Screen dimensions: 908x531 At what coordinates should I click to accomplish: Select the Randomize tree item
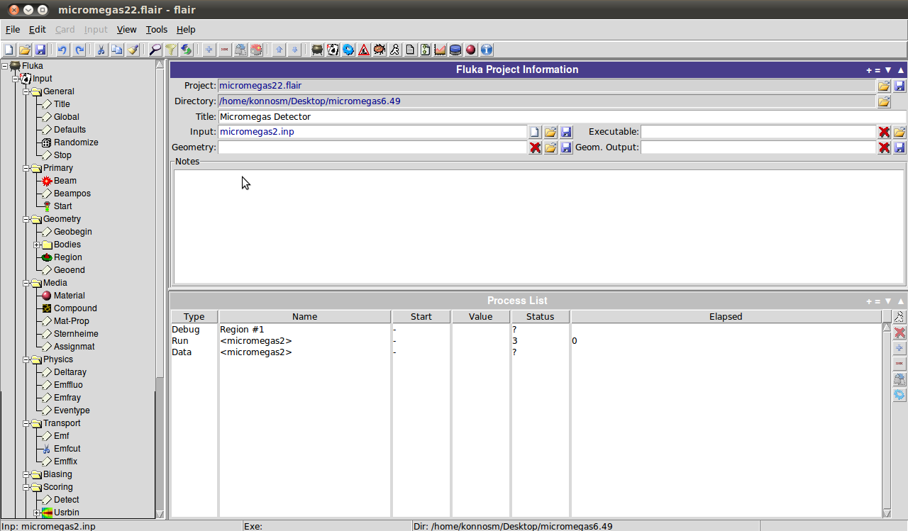pyautogui.click(x=76, y=142)
